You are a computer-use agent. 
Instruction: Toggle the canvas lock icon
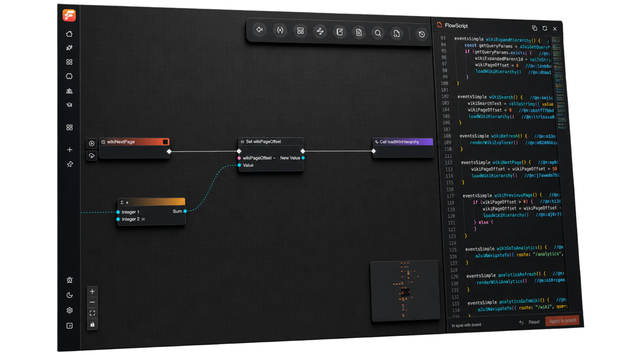[92, 324]
